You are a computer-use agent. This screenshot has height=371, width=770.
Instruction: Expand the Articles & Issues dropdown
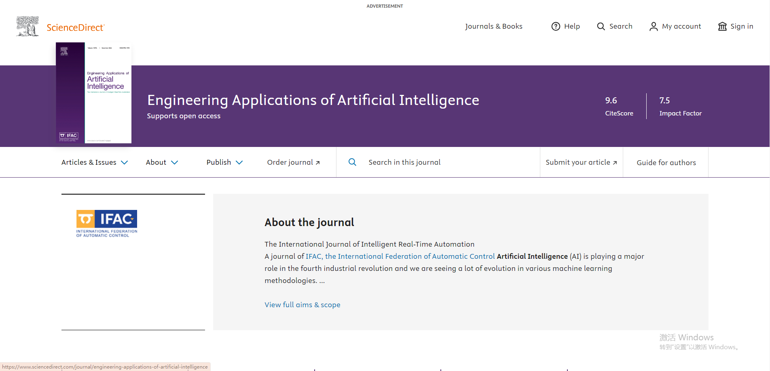(95, 162)
